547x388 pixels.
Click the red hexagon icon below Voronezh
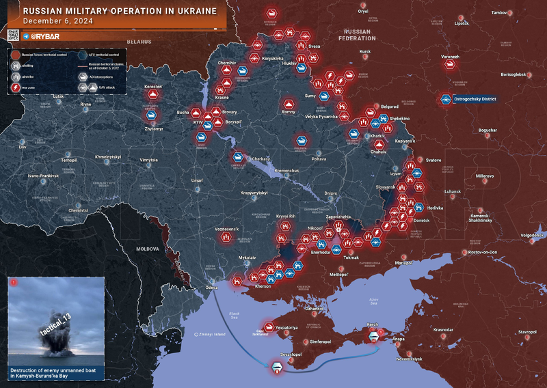pos(450,65)
